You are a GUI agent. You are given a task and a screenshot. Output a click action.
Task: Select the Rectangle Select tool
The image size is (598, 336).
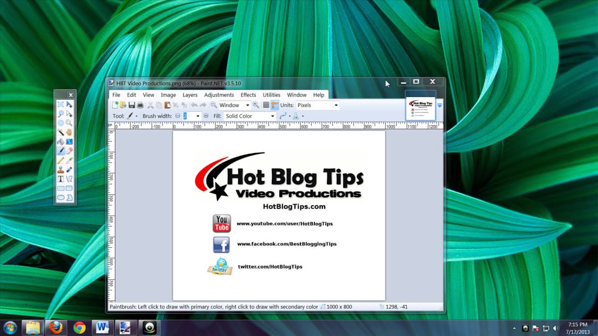61,105
